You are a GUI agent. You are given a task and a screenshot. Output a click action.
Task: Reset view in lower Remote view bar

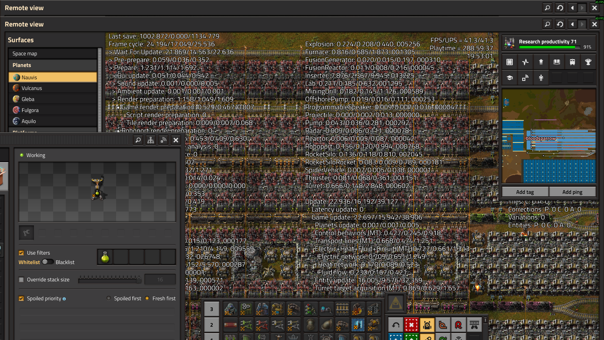point(560,24)
